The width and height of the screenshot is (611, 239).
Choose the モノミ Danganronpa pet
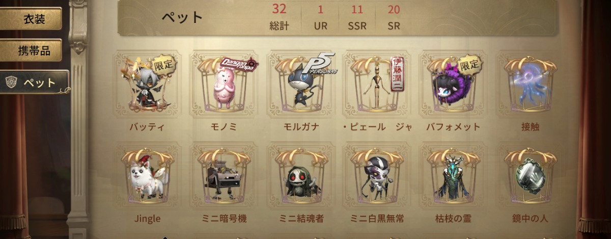click(224, 84)
